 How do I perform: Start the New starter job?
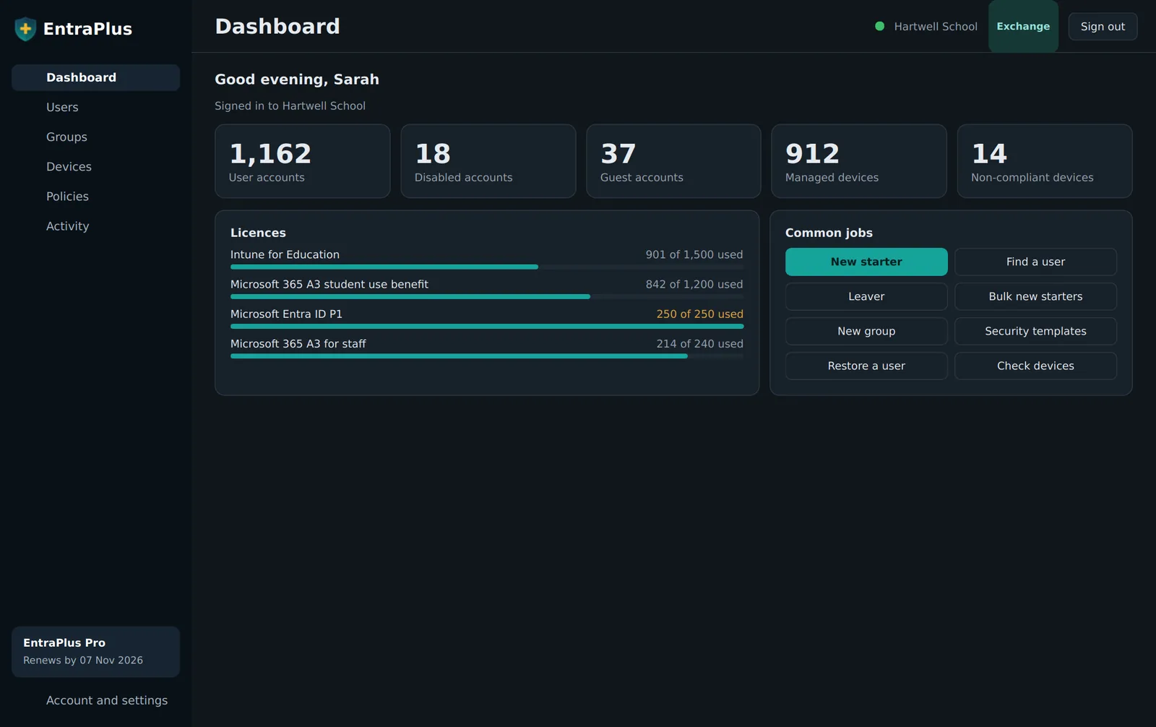866,262
